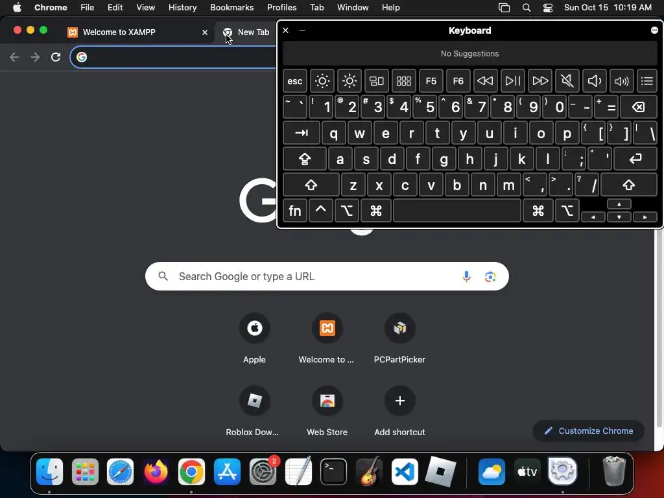
Task: Open Visual Studio Code from the Dock
Action: click(405, 471)
